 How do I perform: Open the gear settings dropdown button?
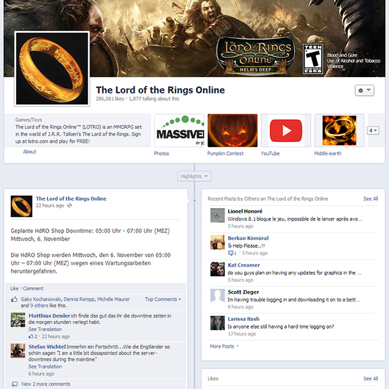(x=364, y=90)
